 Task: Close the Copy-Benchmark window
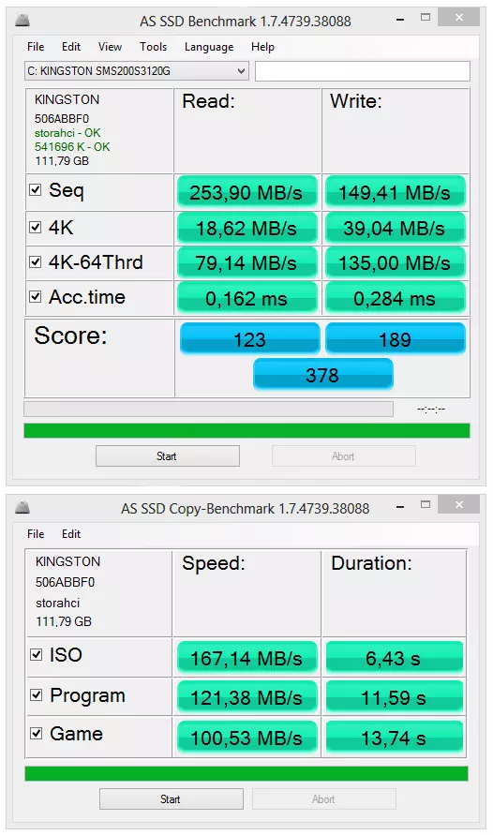(459, 504)
